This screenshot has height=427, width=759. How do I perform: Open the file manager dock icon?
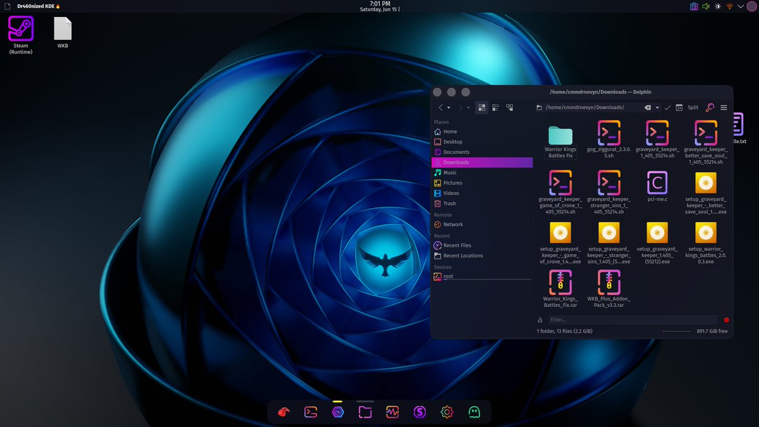[365, 412]
